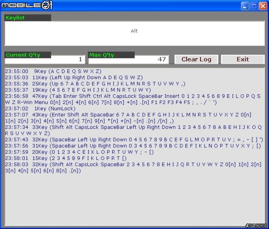Click log entry 23:55:00 9Key
This screenshot has height=229, width=269.
(x=53, y=71)
